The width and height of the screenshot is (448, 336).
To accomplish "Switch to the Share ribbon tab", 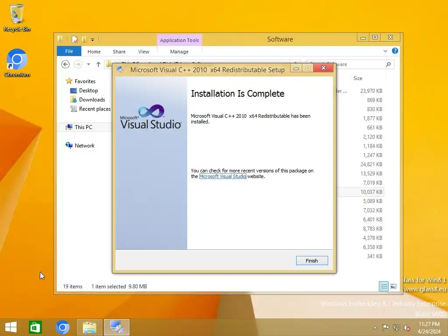I will 119,52.
